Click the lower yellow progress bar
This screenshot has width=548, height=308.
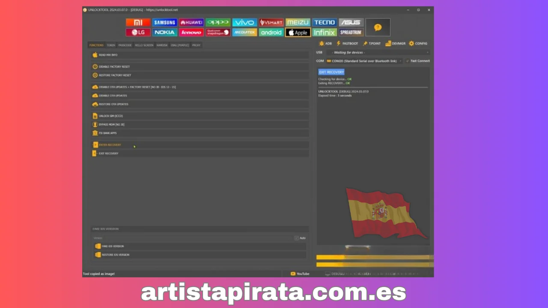(375, 265)
